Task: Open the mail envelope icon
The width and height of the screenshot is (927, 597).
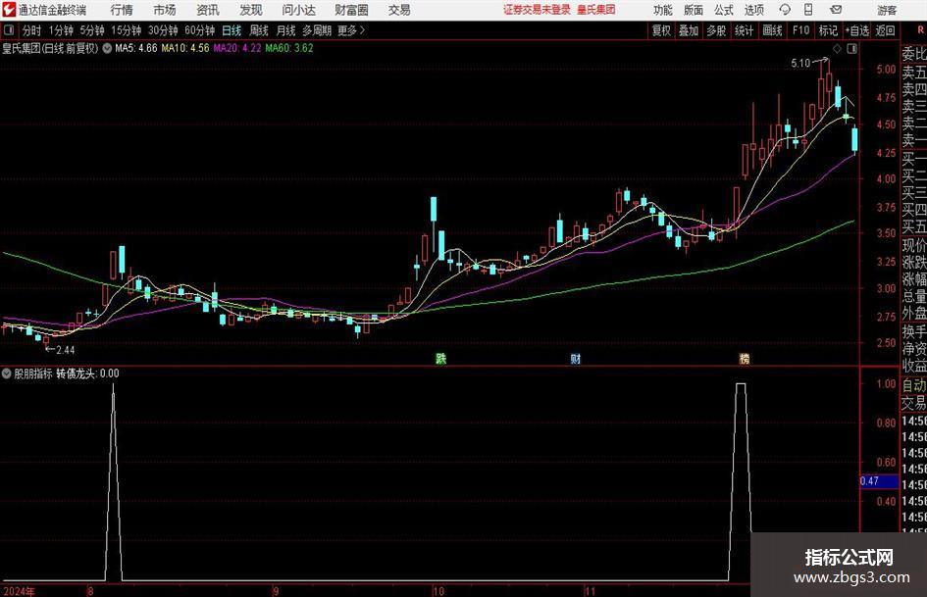Action: pyautogui.click(x=836, y=10)
